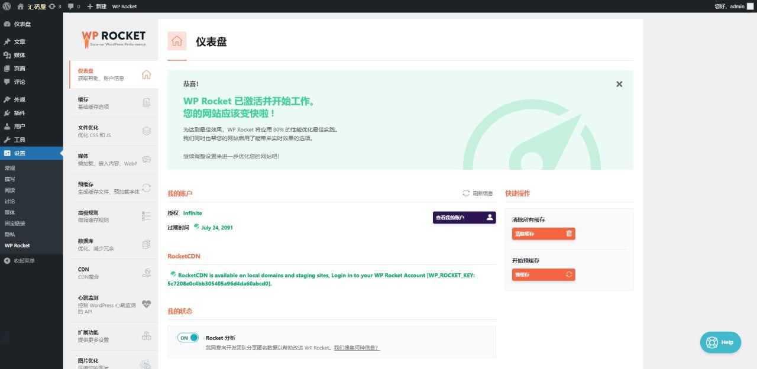Switch to the 数据库 tab
This screenshot has height=369, width=757.
(x=114, y=245)
